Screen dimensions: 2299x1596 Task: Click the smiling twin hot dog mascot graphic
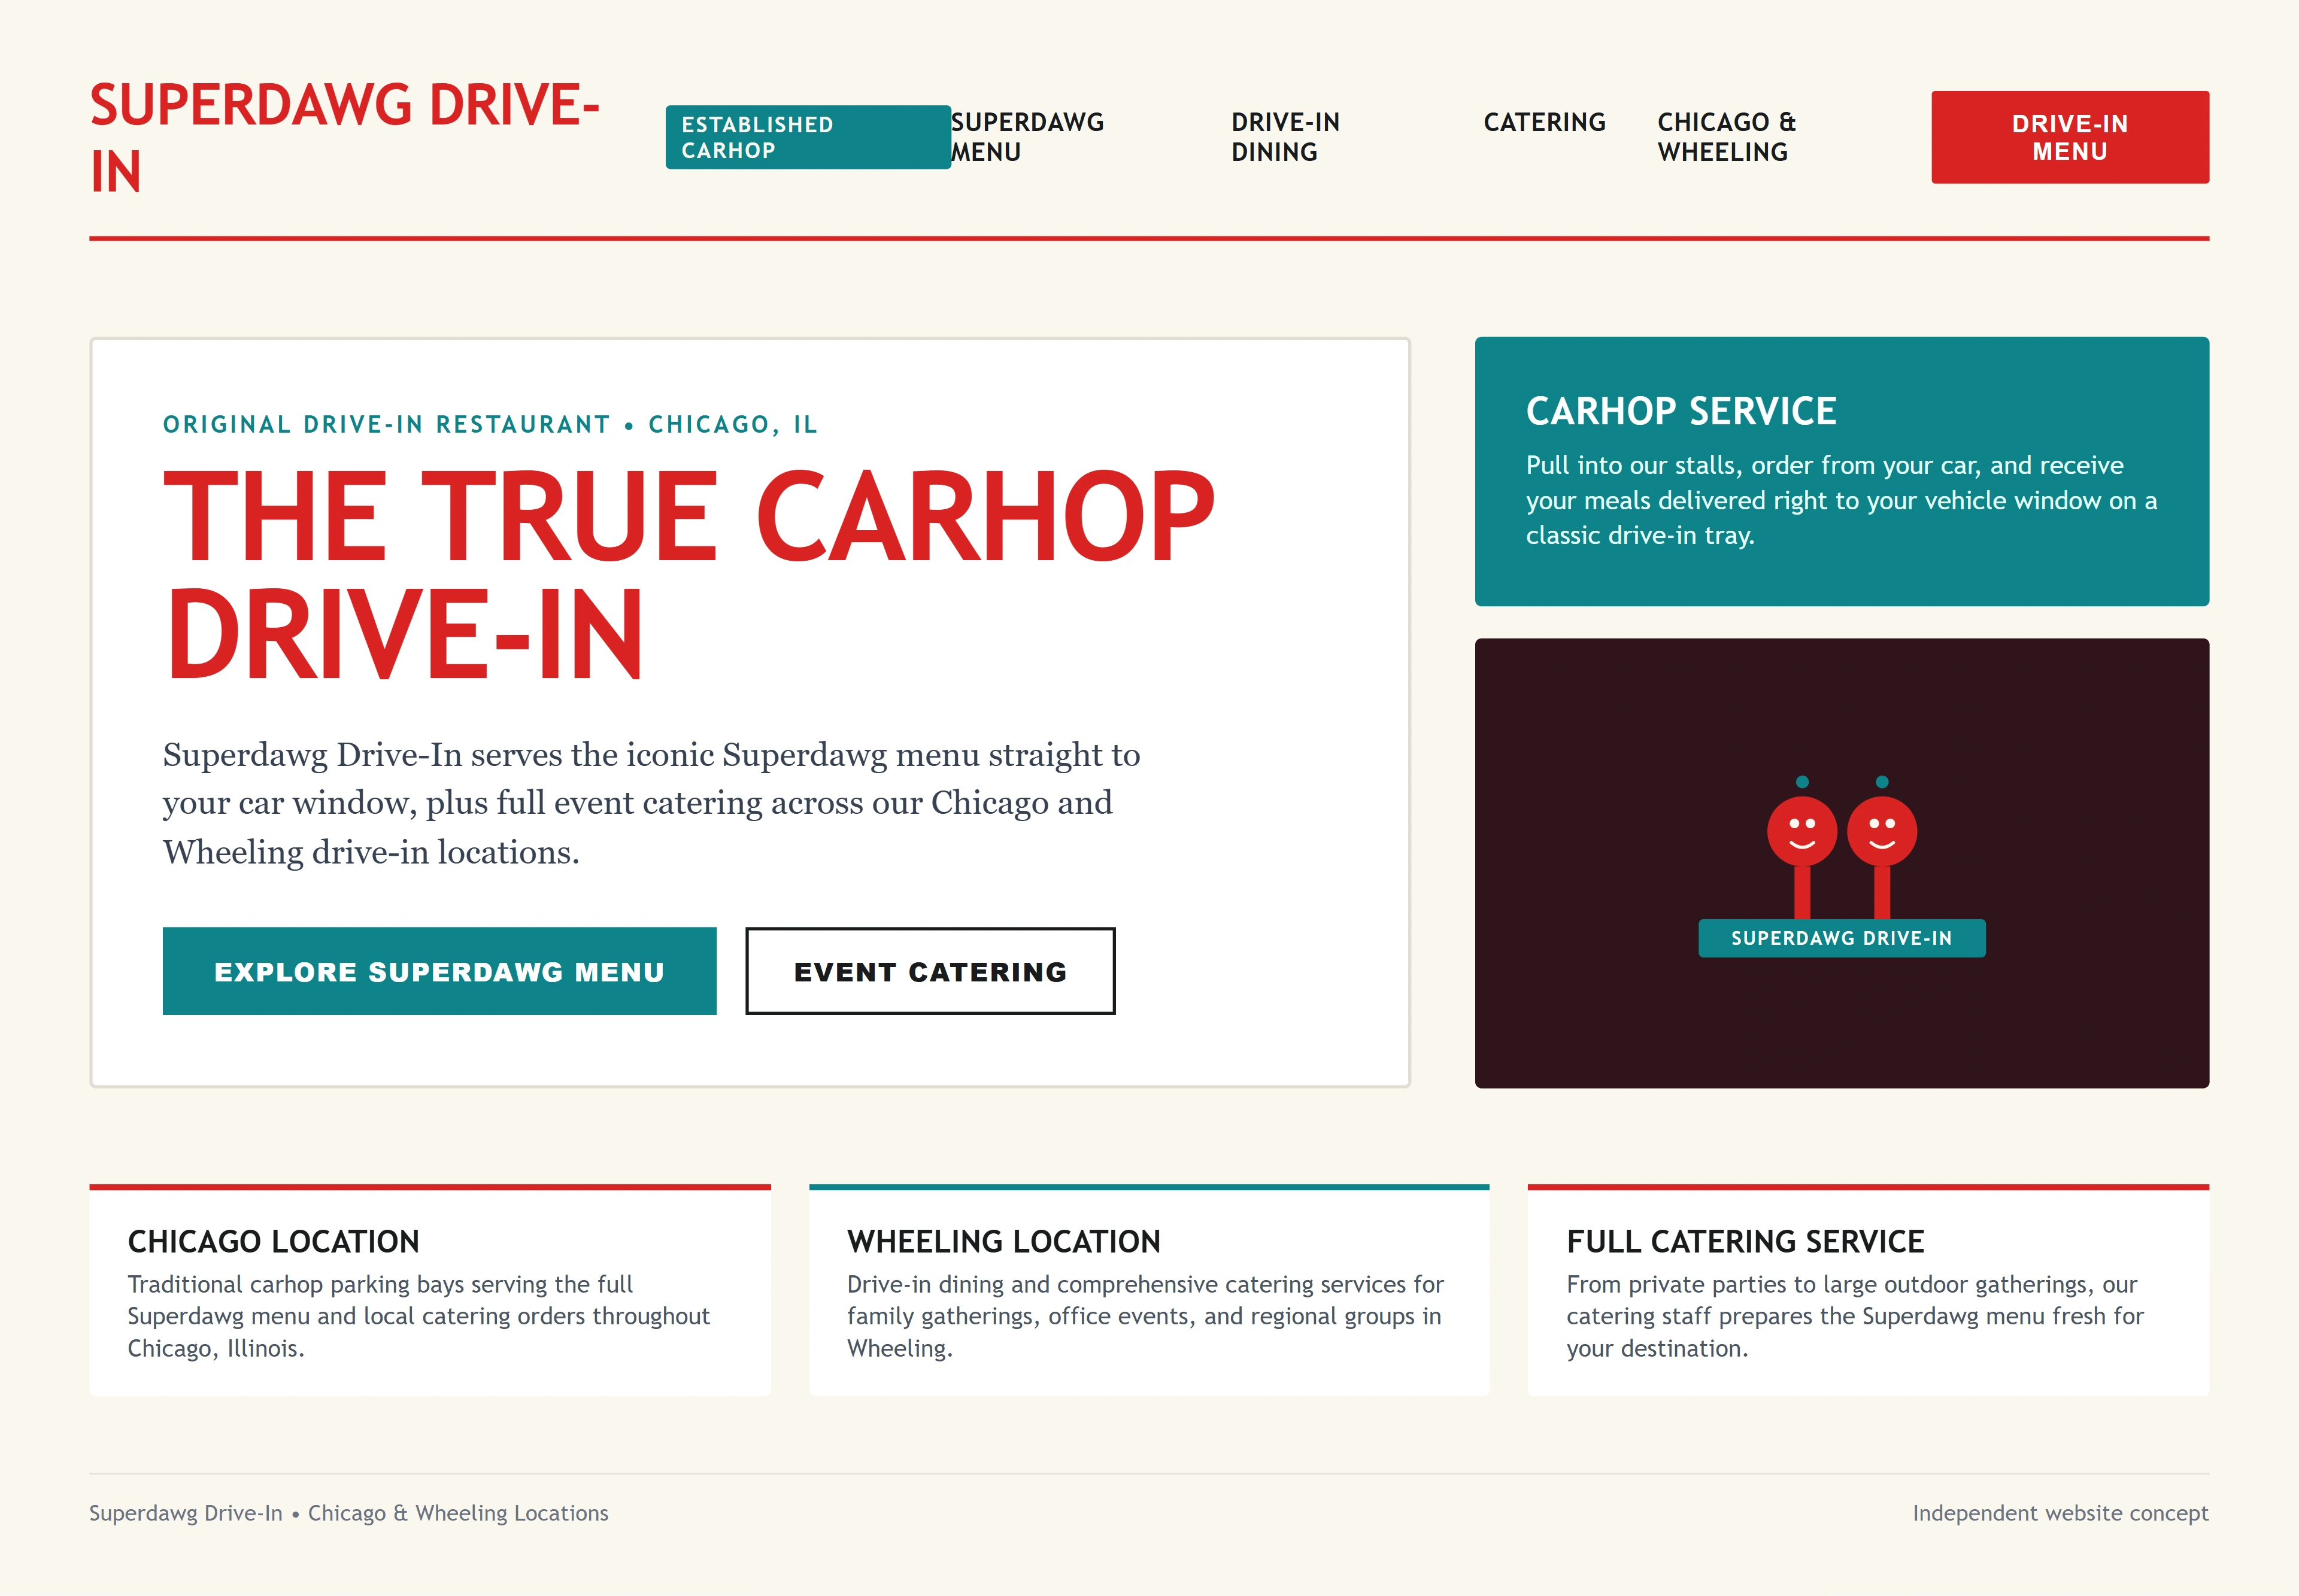point(1842,846)
